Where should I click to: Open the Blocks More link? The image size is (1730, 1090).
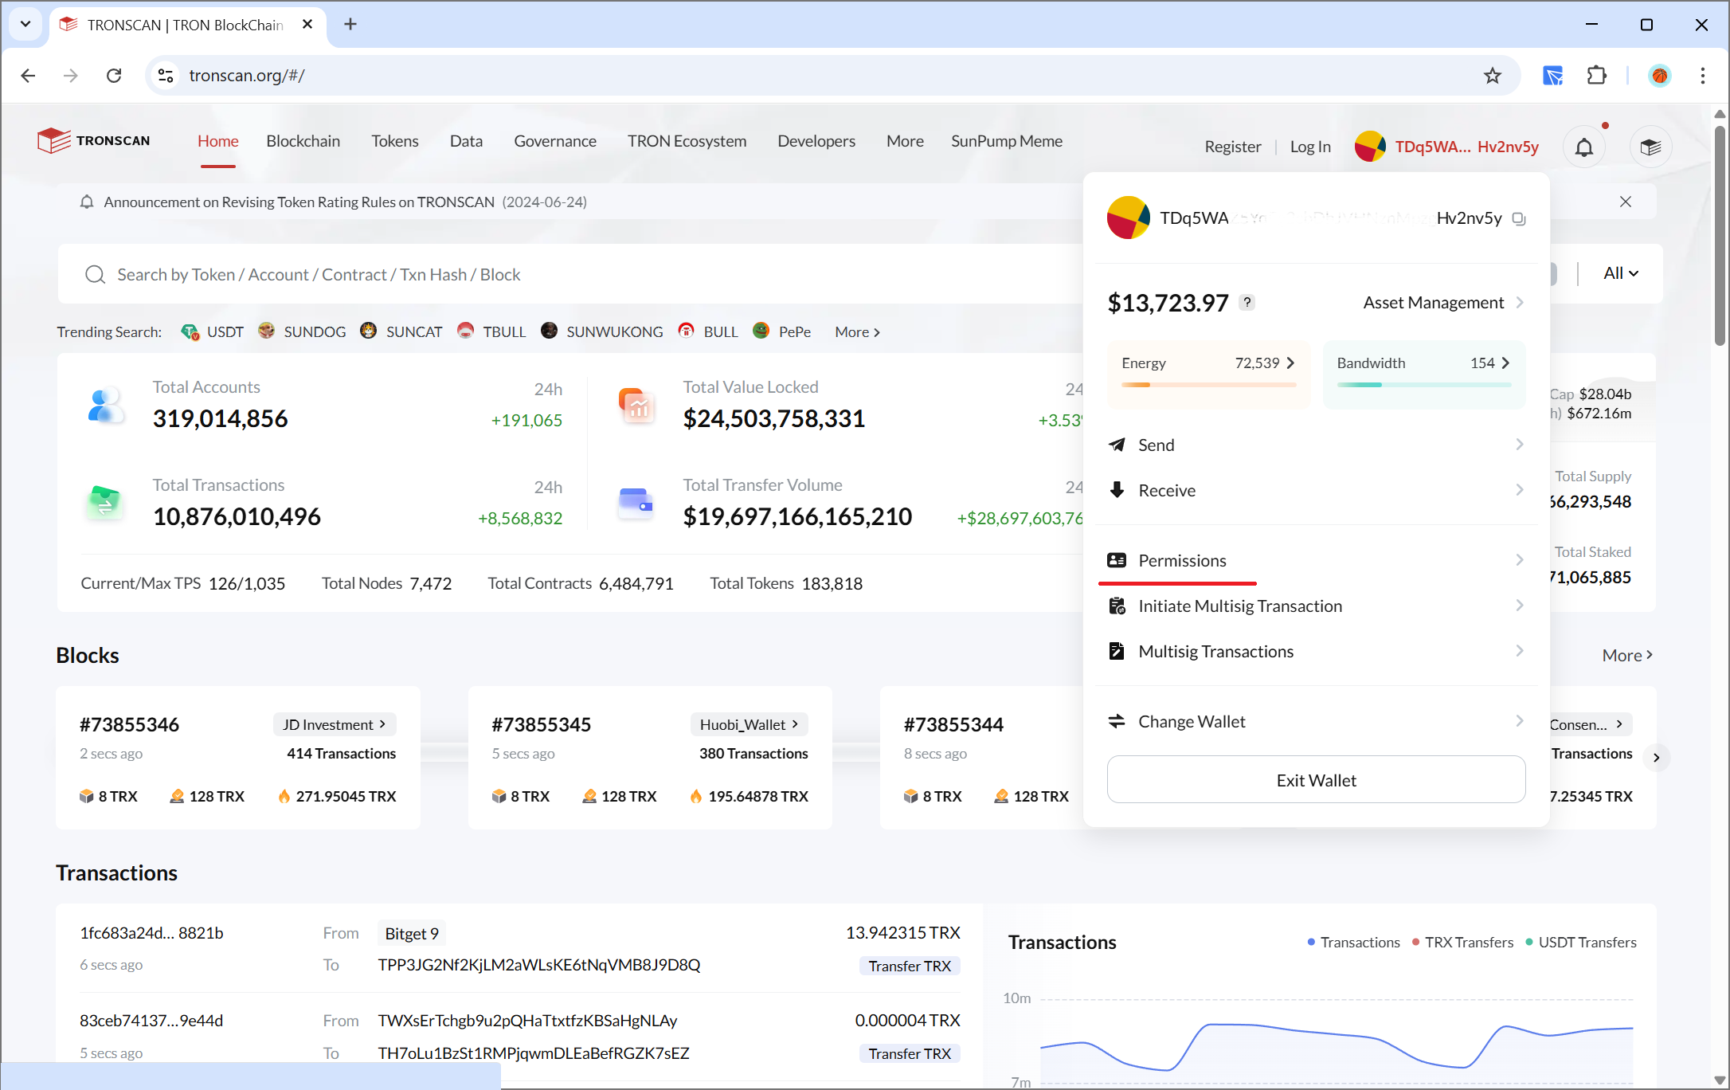coord(1627,656)
